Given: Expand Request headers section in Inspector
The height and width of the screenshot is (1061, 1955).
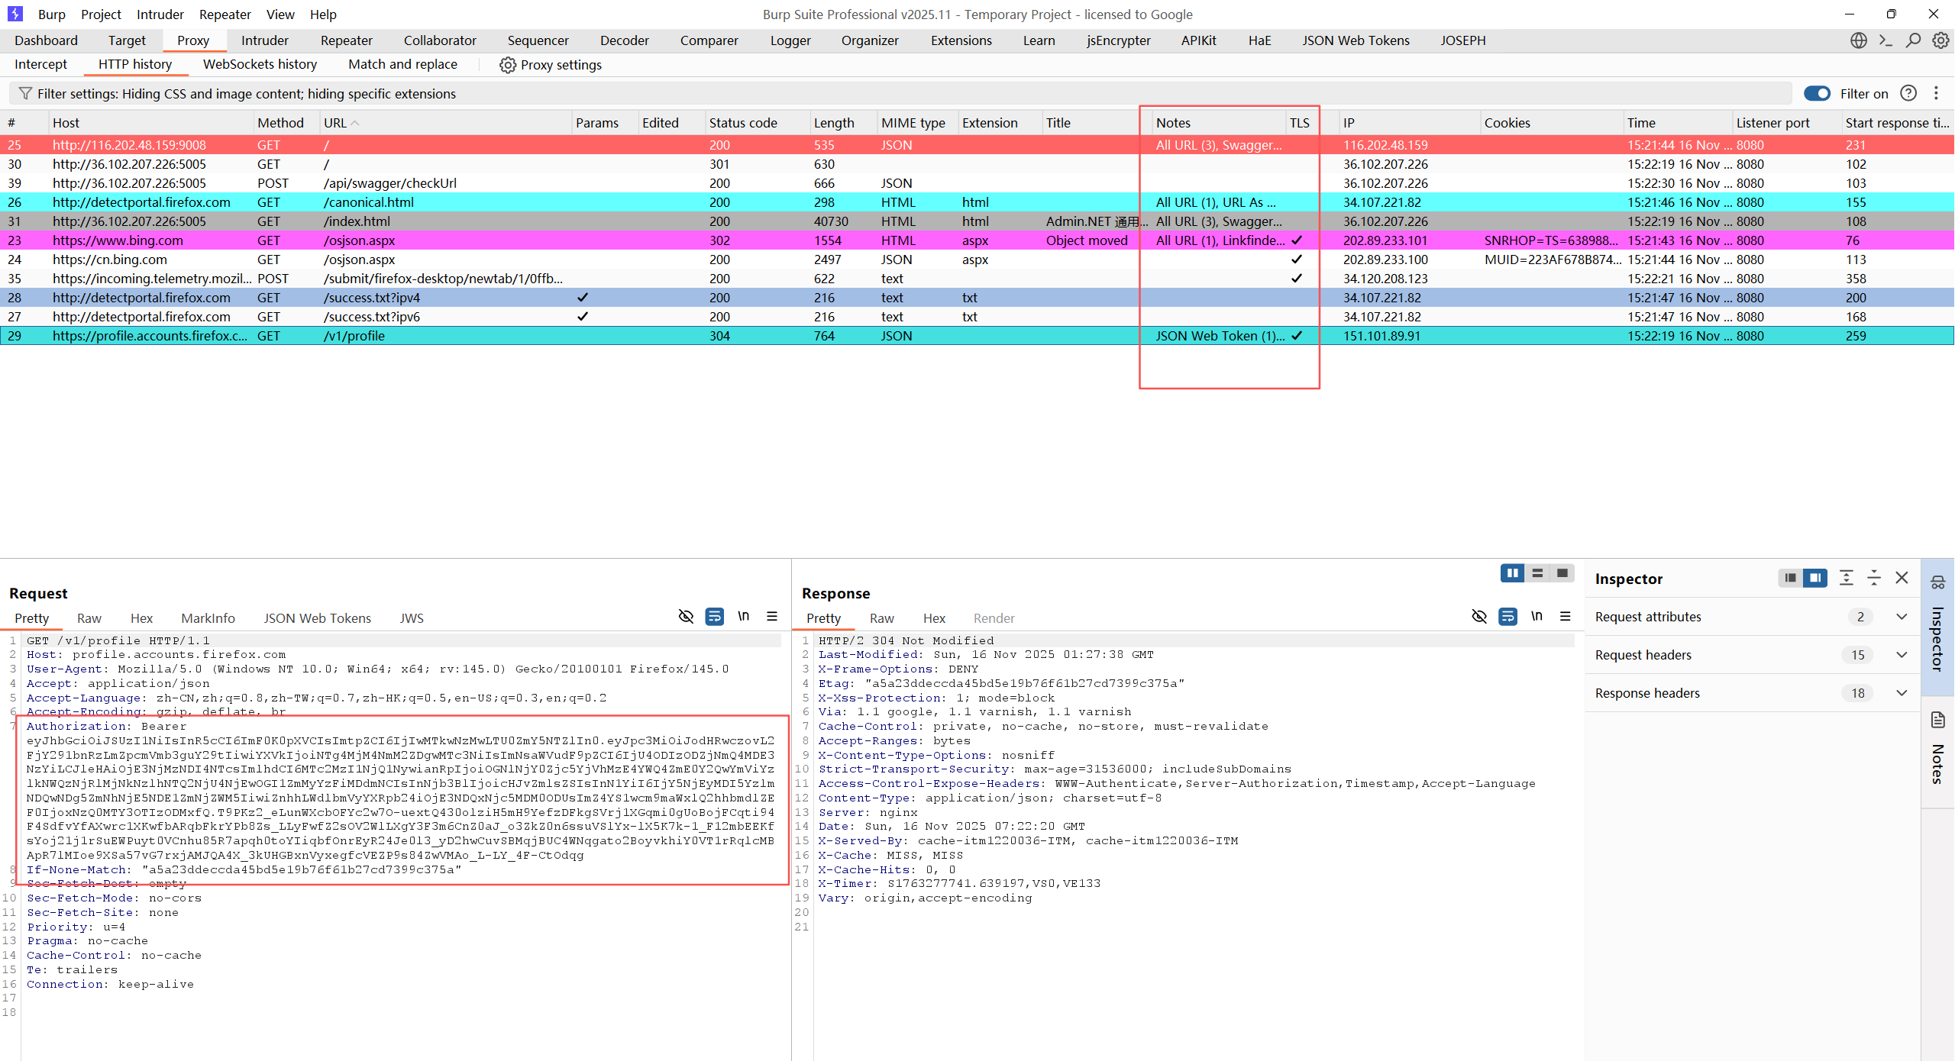Looking at the screenshot, I should tap(1902, 655).
